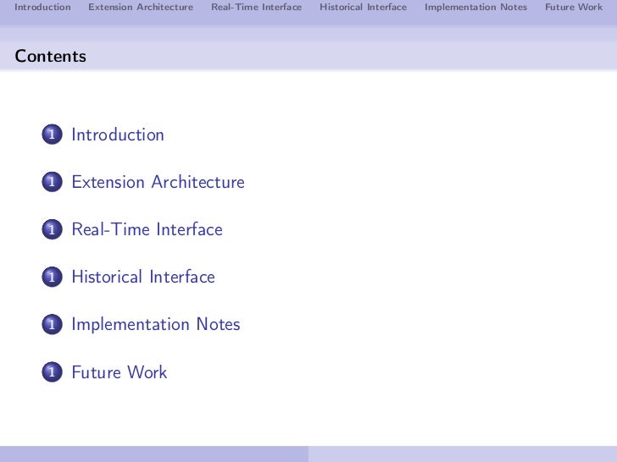The image size is (617, 462).
Task: Click the number ball beside Historical Interface
Action: tap(52, 277)
